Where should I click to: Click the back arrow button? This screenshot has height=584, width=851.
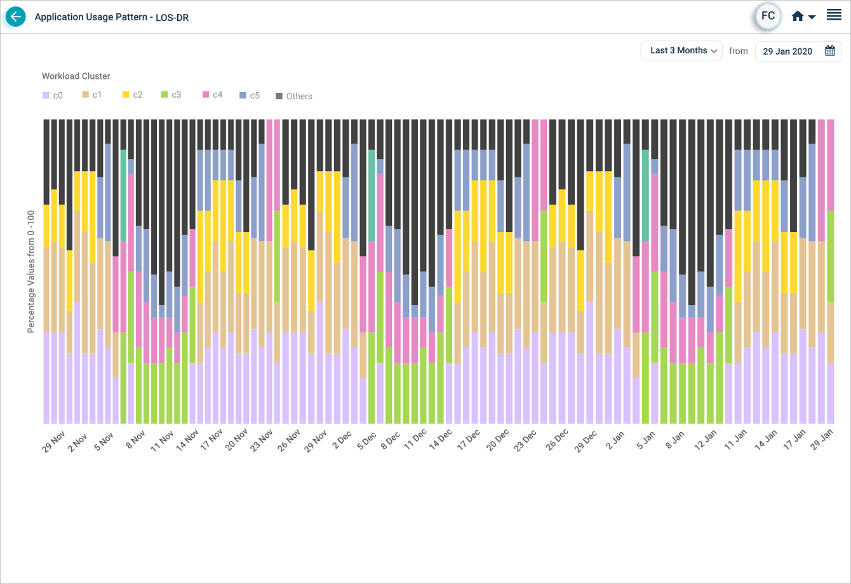[16, 17]
